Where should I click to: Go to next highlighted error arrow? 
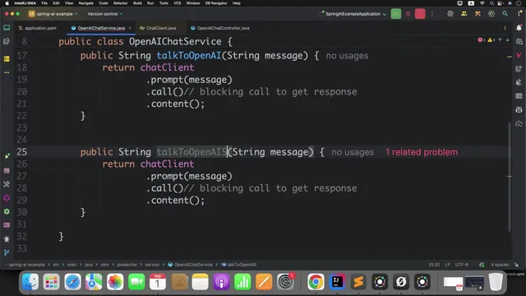tap(508, 40)
